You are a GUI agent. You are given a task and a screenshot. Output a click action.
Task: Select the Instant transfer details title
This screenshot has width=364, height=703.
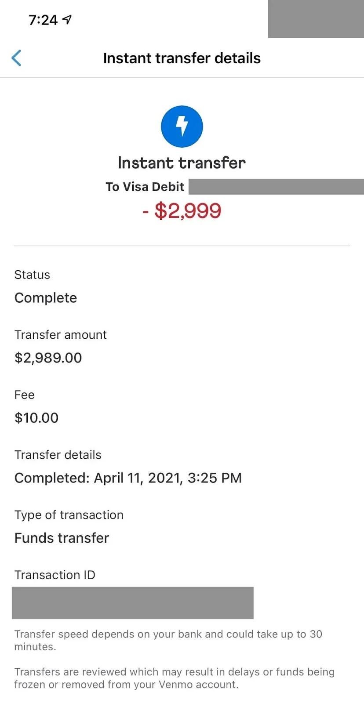point(182,58)
